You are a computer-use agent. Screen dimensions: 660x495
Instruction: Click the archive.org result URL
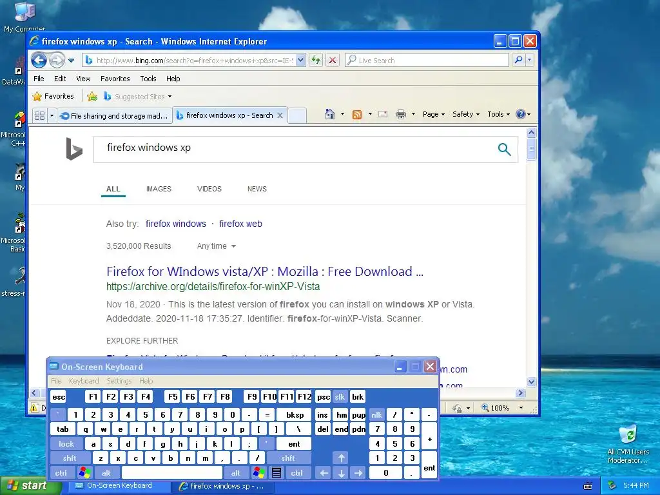pos(213,287)
